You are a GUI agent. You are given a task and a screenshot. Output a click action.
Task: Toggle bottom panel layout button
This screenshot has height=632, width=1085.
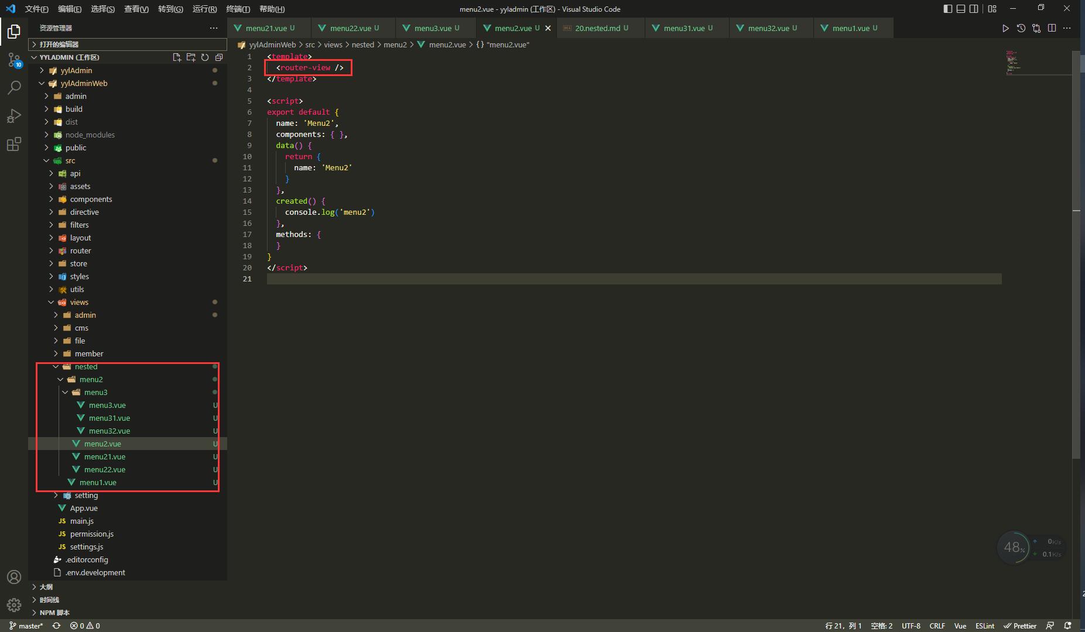(x=961, y=9)
